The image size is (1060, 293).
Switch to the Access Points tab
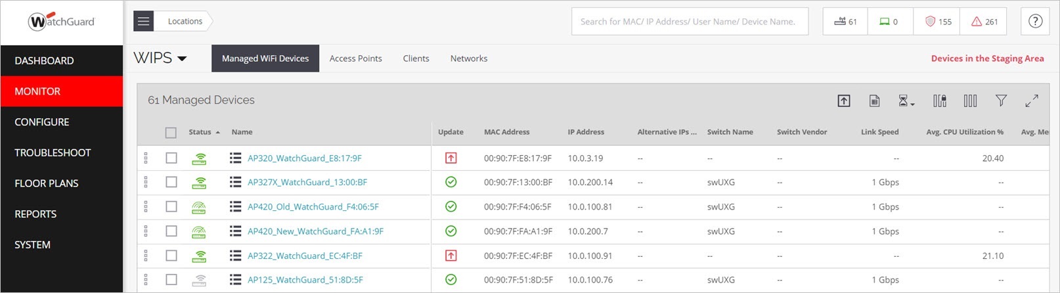tap(355, 58)
